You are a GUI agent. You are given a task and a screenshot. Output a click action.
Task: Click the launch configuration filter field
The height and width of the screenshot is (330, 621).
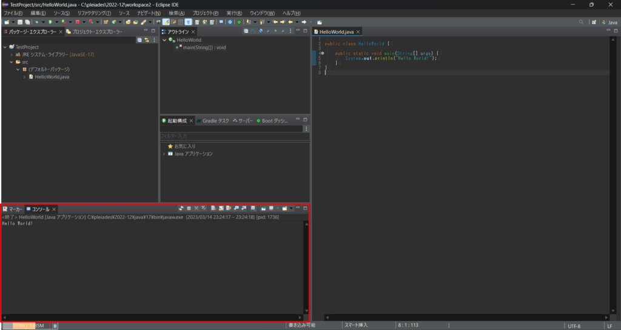pyautogui.click(x=230, y=136)
